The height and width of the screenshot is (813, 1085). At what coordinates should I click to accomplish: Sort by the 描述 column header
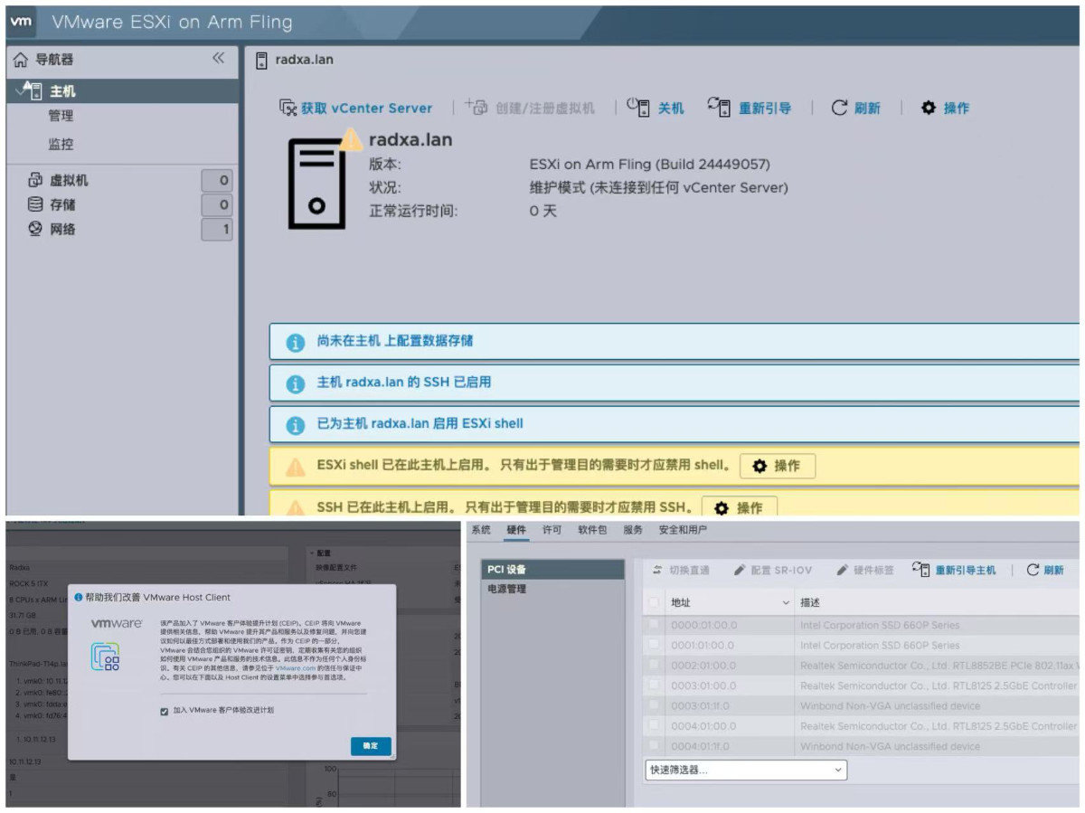810,602
